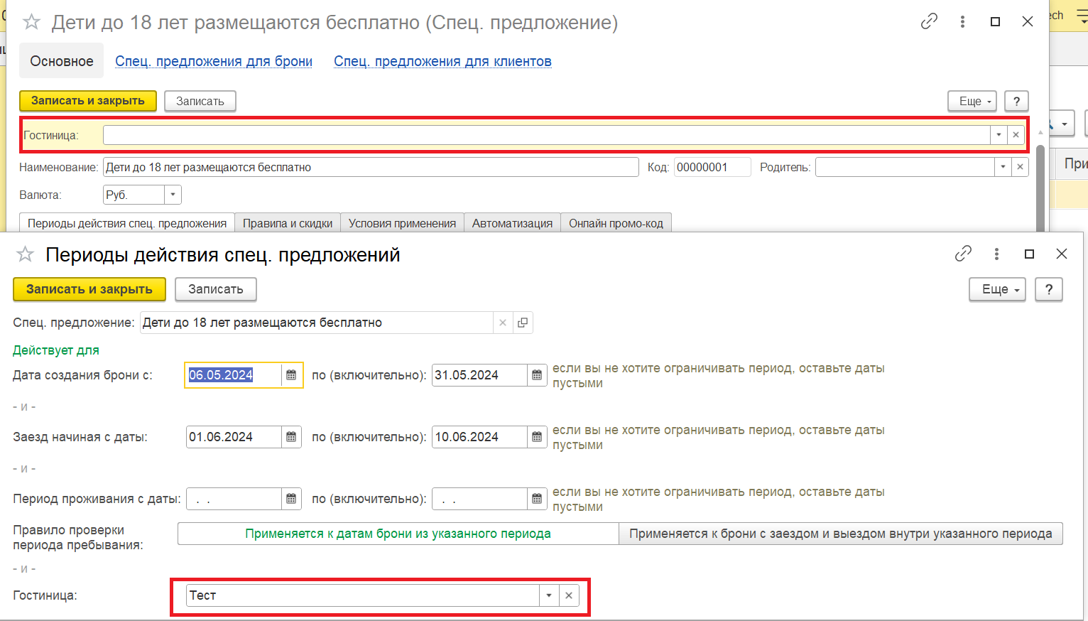Open the three-dot menu of the periods window

pos(996,254)
